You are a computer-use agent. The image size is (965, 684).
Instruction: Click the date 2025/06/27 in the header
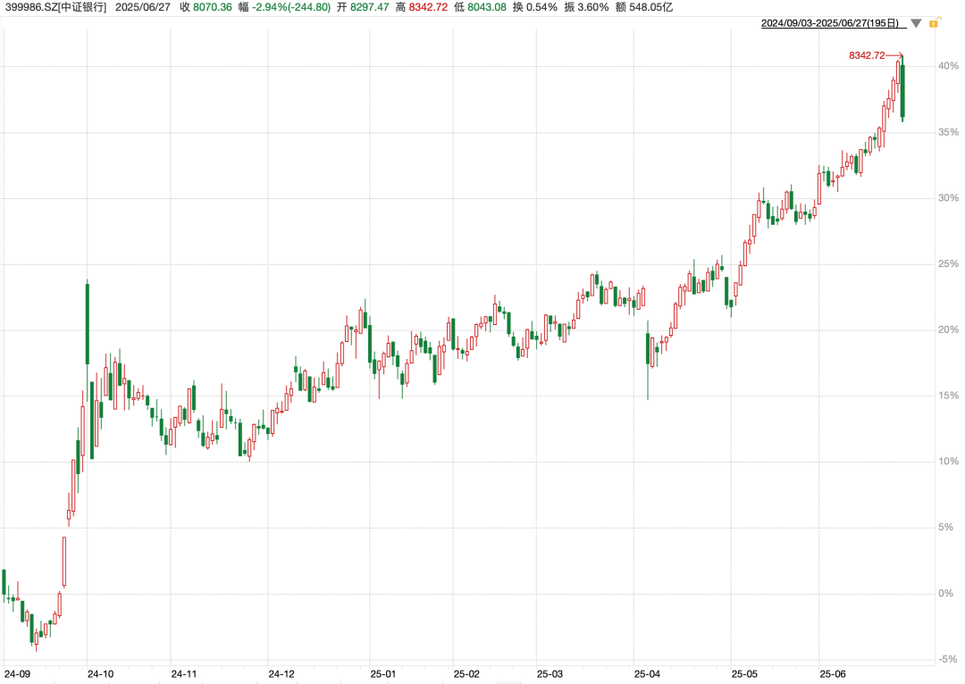(143, 7)
